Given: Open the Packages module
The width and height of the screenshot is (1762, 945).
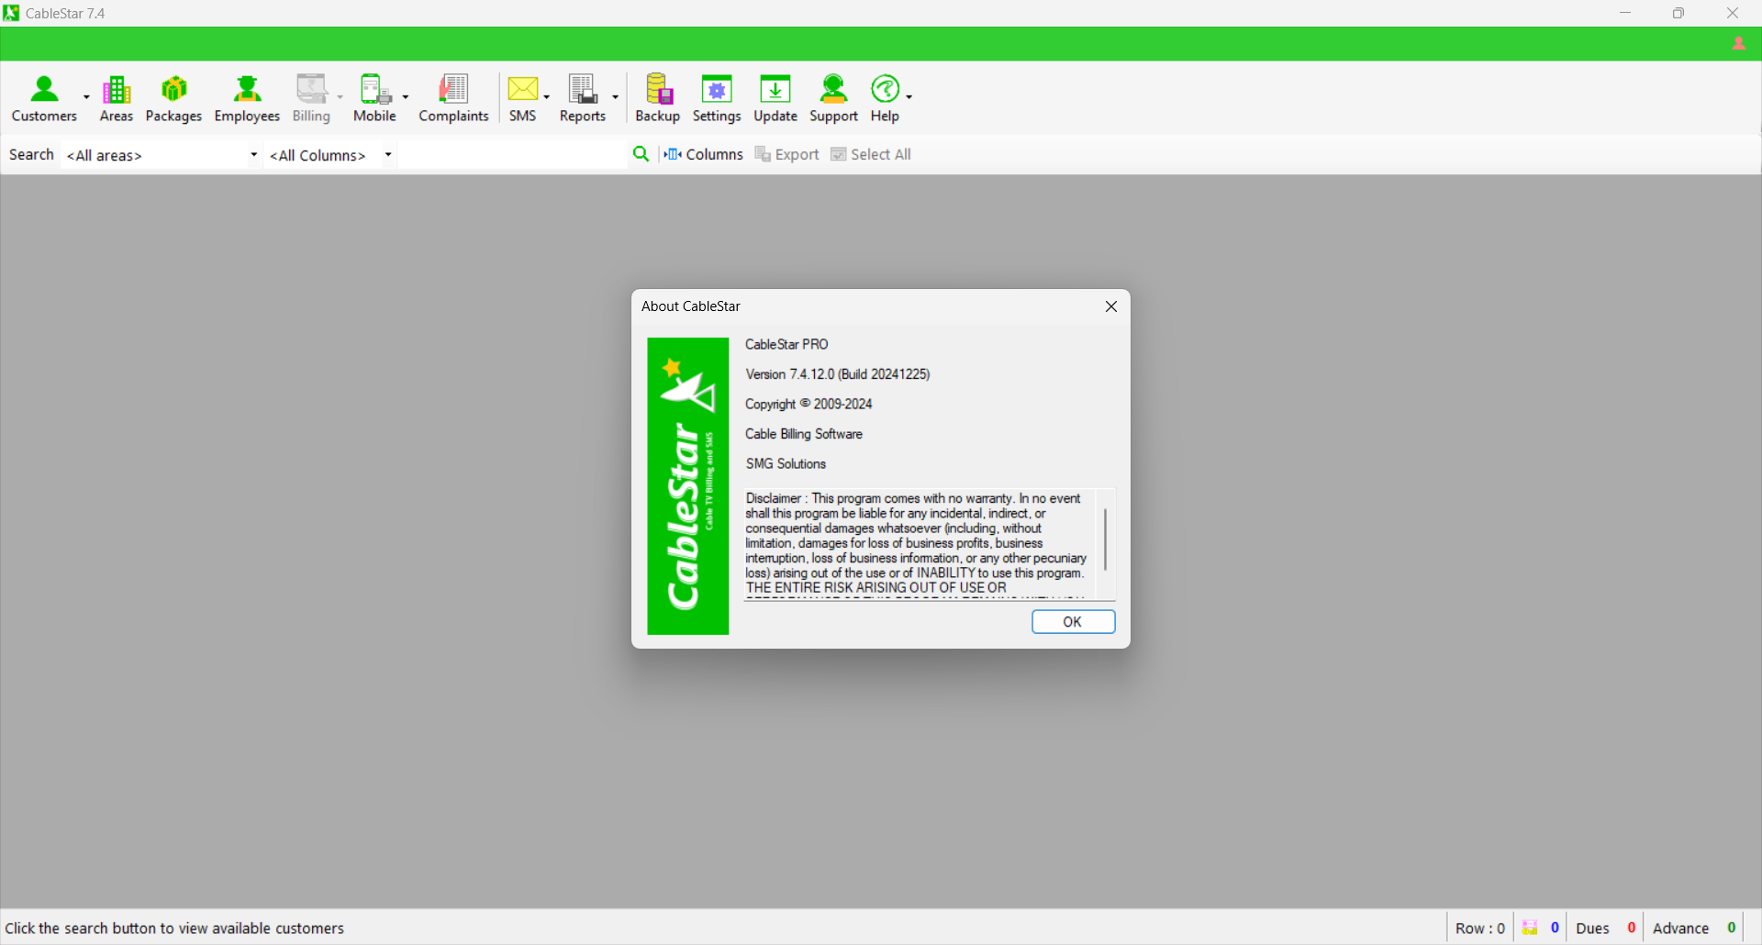Looking at the screenshot, I should pos(173,98).
